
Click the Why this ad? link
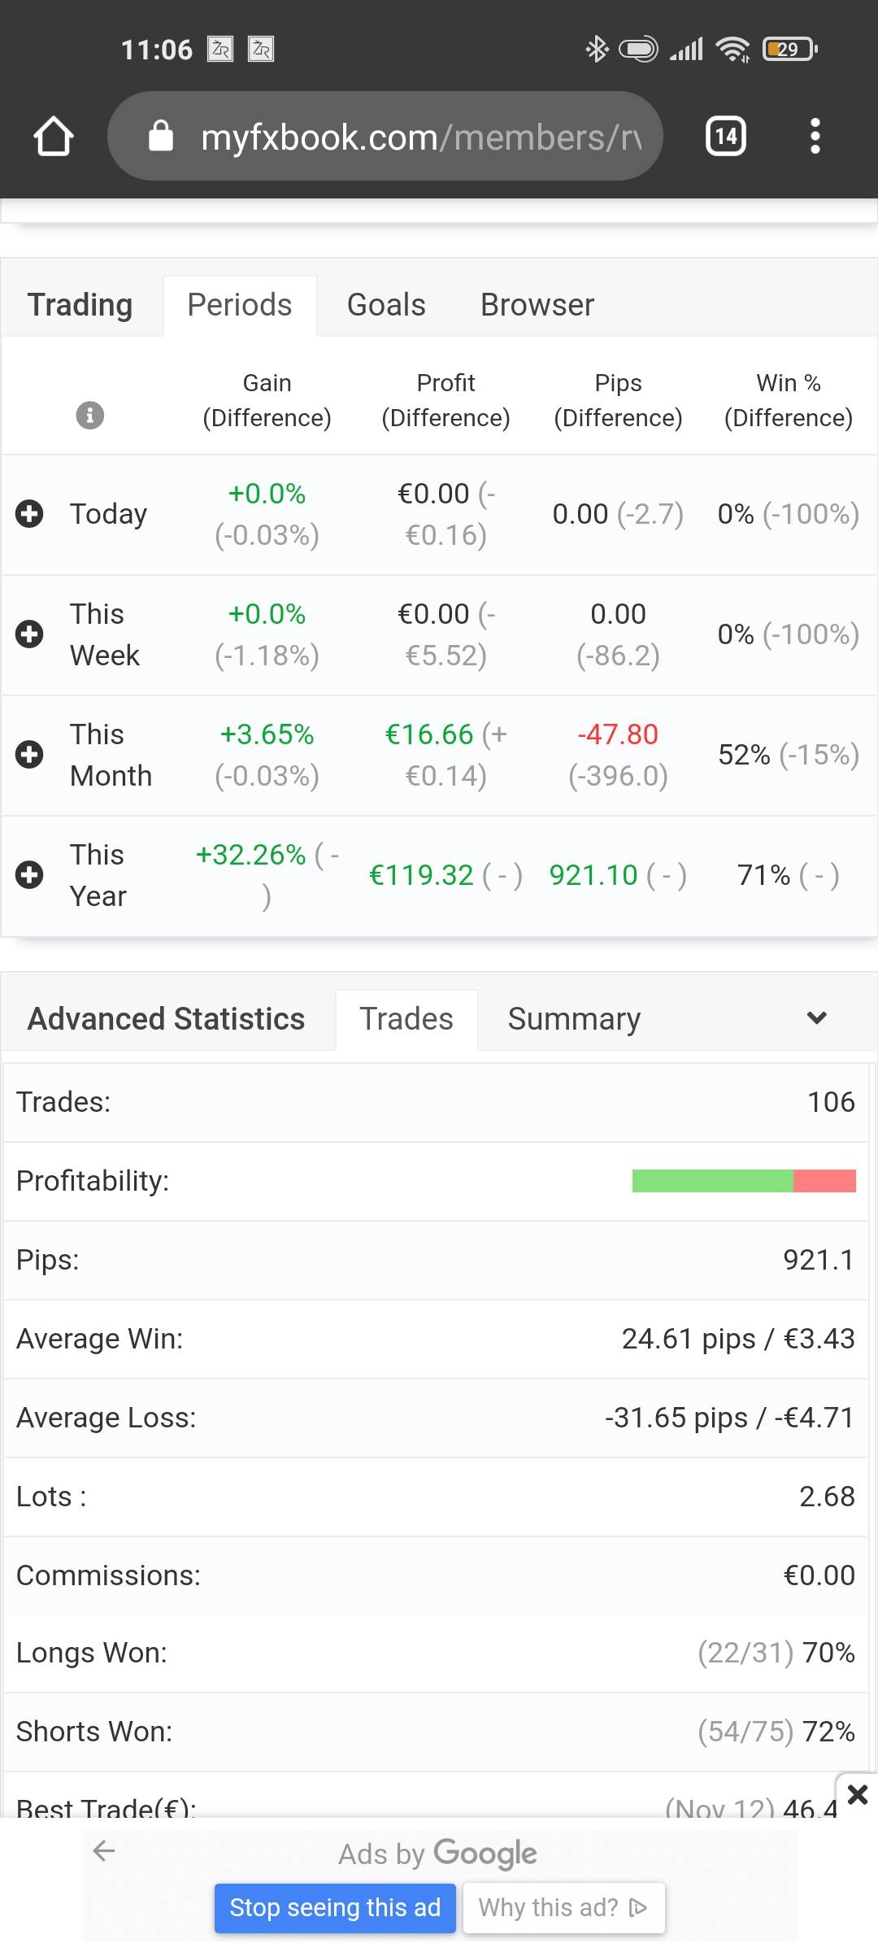click(563, 1907)
